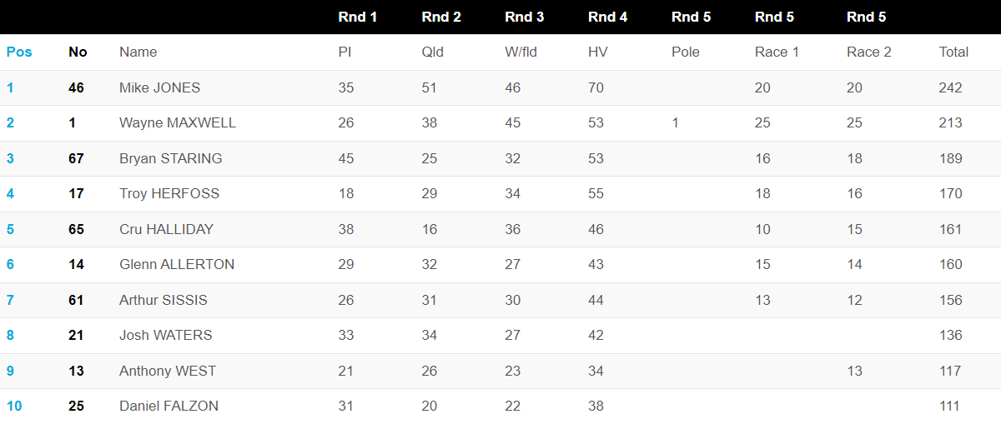Select the Pole column subheader
This screenshot has width=1001, height=424.
click(x=686, y=52)
